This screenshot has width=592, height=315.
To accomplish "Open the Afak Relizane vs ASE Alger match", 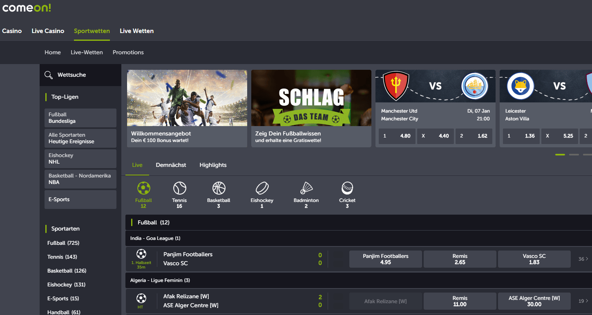I will (x=191, y=301).
